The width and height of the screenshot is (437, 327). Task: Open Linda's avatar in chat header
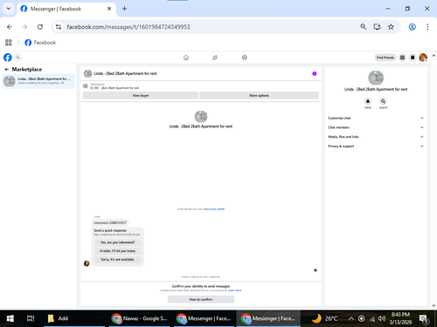(87, 73)
